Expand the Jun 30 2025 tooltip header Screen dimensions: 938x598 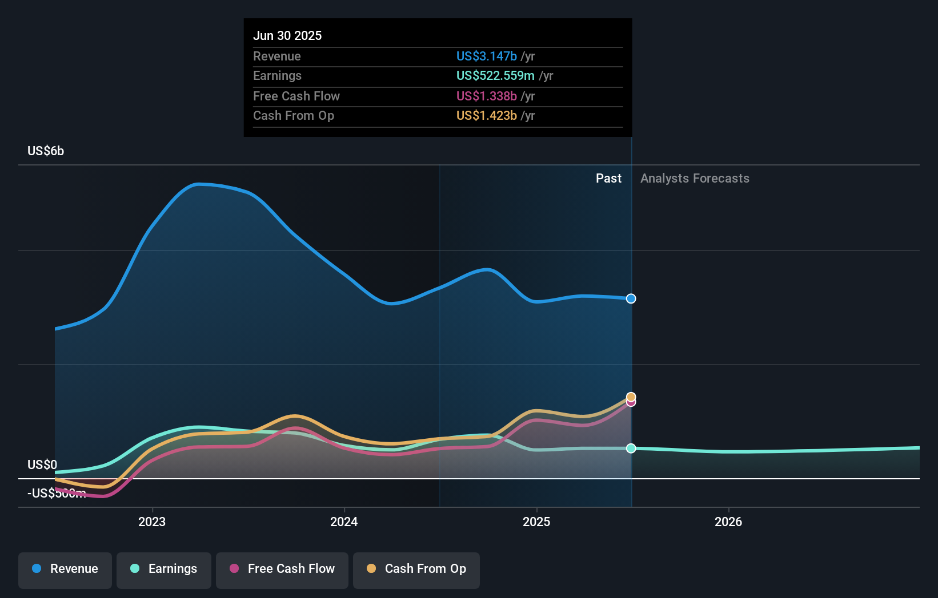pos(287,35)
